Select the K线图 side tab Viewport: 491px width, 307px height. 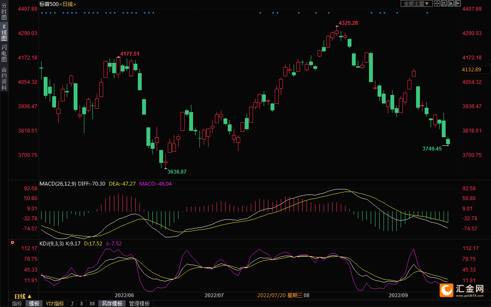coord(4,32)
